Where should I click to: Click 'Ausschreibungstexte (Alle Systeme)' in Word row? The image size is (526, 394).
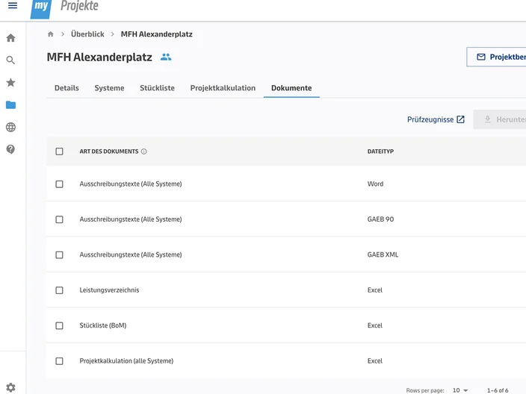point(131,184)
